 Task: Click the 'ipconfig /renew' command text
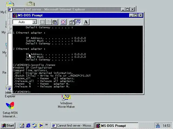43,65
